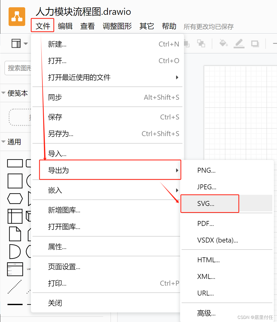The height and width of the screenshot is (322, 277).
Task: Pick the hexagon shape in General palette
Action: coord(15,199)
